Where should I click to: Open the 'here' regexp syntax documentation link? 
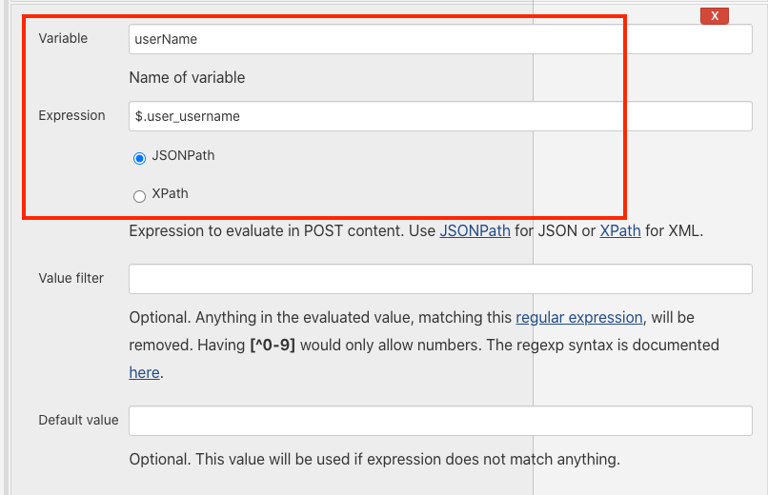point(144,372)
